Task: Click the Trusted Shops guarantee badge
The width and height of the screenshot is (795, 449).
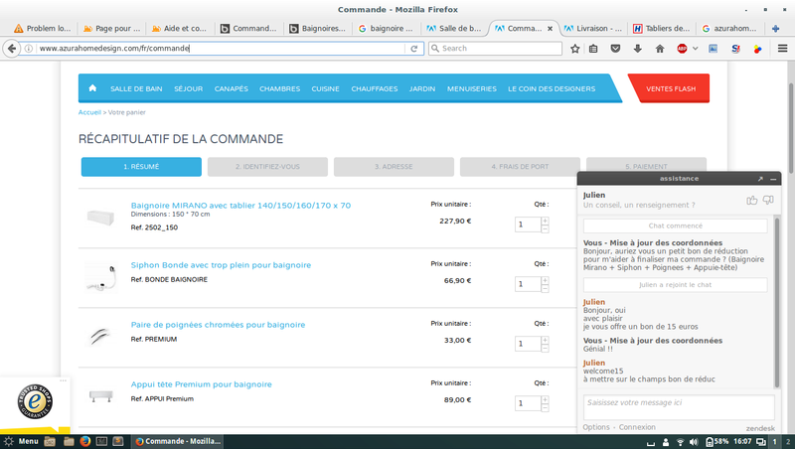Action: click(35, 402)
